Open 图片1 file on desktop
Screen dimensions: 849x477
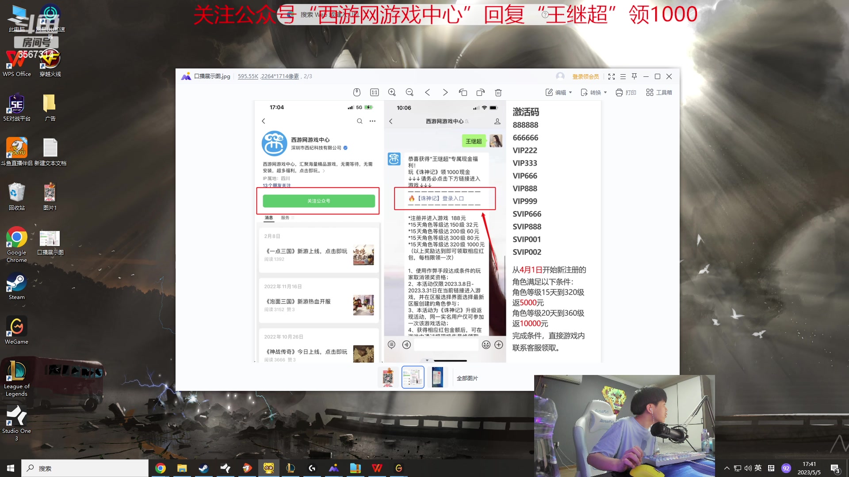(x=50, y=196)
